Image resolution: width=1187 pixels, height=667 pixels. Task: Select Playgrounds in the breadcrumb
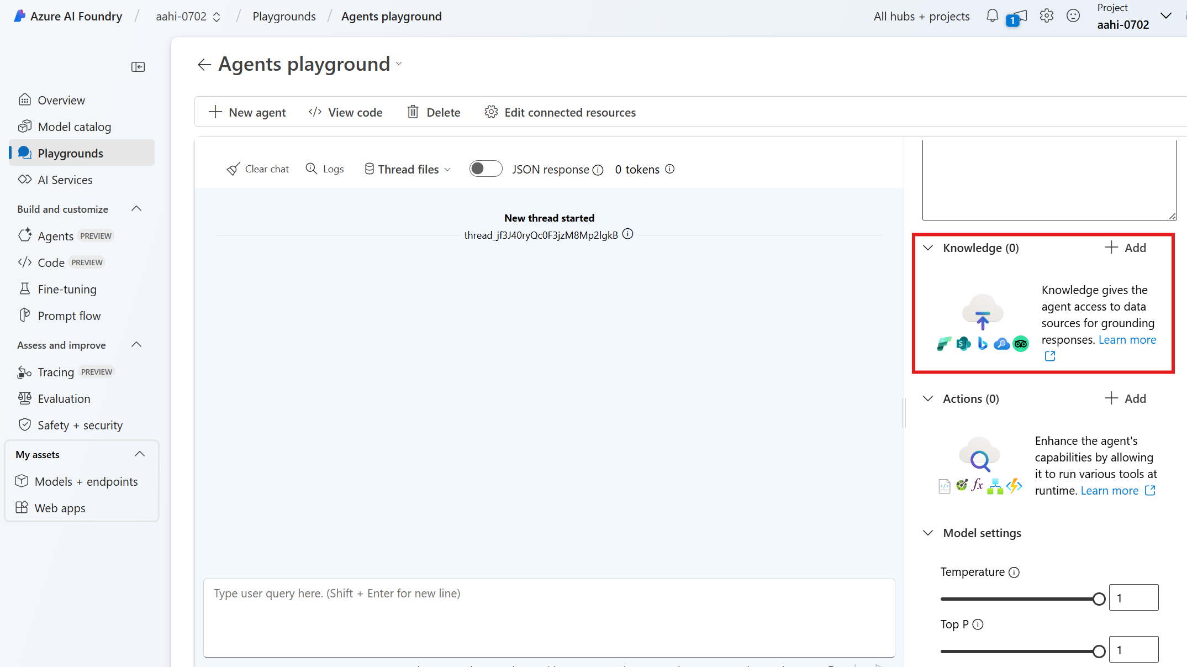click(x=284, y=17)
